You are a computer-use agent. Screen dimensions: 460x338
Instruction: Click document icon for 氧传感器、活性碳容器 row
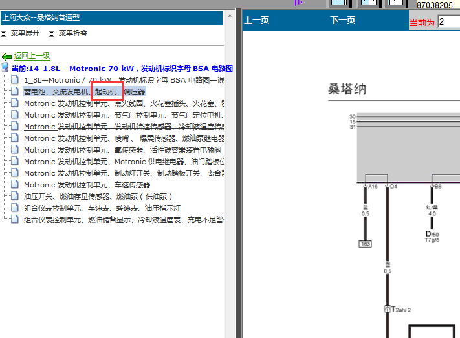pyautogui.click(x=15, y=149)
